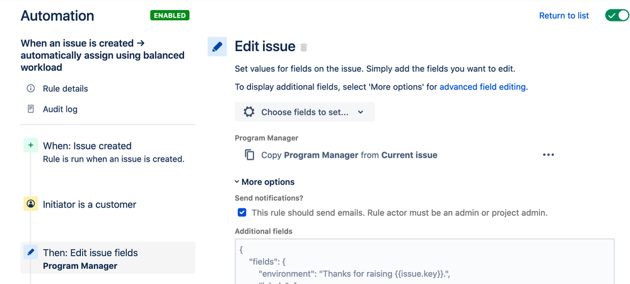Click the trash icon beside Edit issue

point(304,47)
